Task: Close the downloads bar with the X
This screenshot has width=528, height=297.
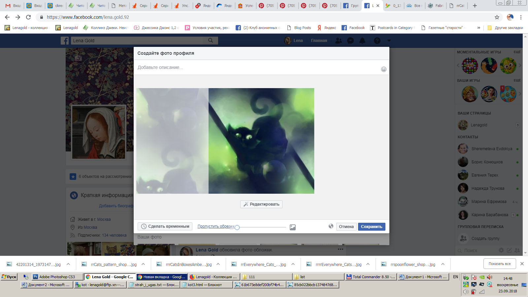Action: tap(522, 264)
